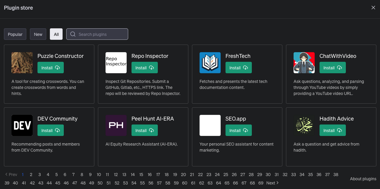Click the FreshTech title text
Screen dimensions: 380x189
pos(238,56)
